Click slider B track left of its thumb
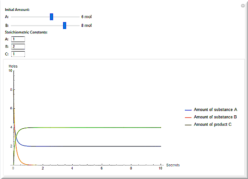Image resolution: width=248 pixels, height=179 pixels. [37, 26]
